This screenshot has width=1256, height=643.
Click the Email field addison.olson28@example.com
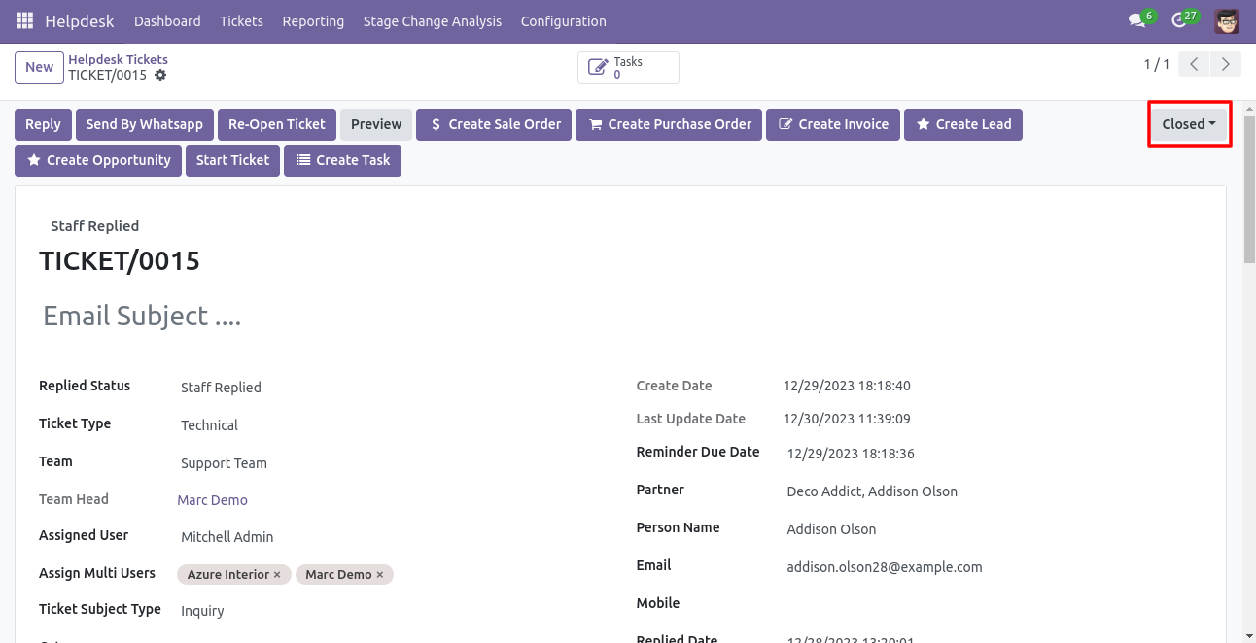coord(885,567)
